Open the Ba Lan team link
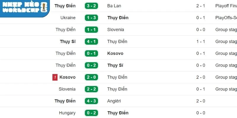The width and height of the screenshot is (237, 118). pos(114,6)
